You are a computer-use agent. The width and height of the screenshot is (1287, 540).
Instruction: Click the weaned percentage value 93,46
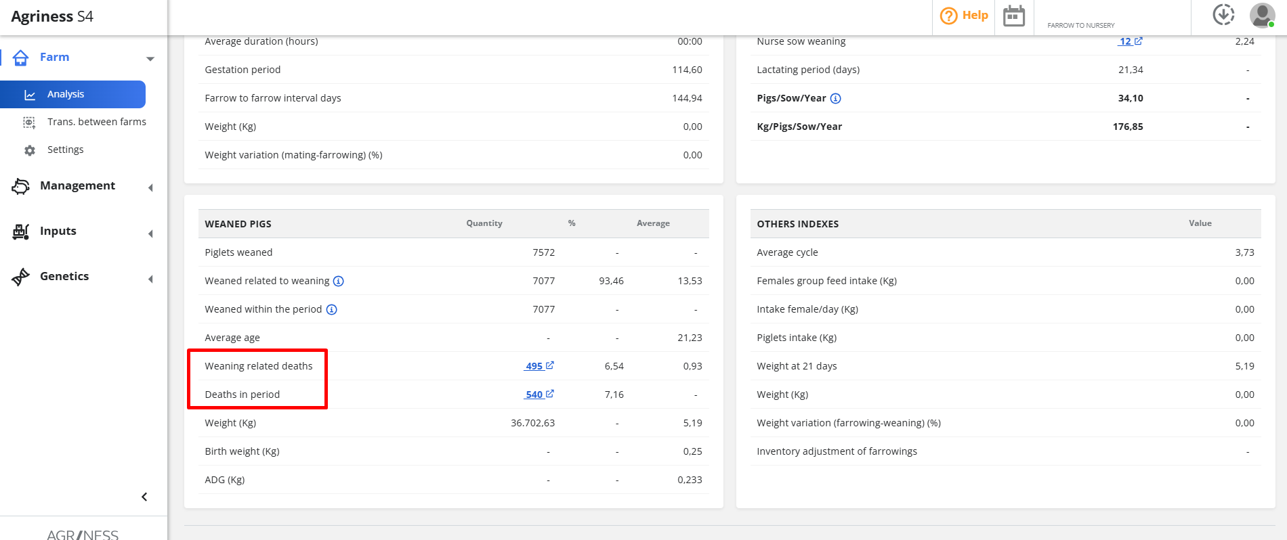pos(612,281)
